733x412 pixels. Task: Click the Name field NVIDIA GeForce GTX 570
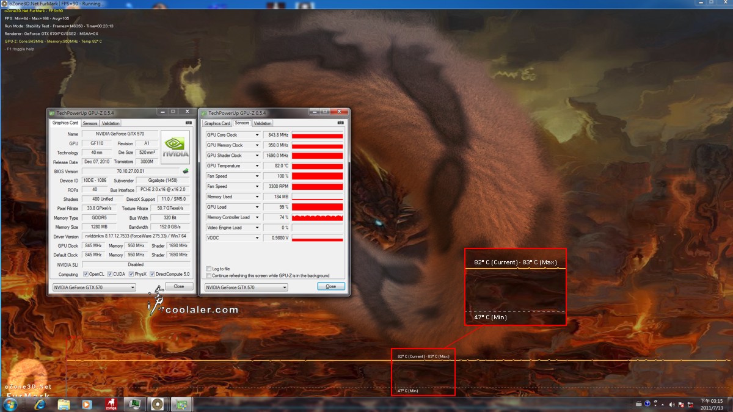point(119,134)
